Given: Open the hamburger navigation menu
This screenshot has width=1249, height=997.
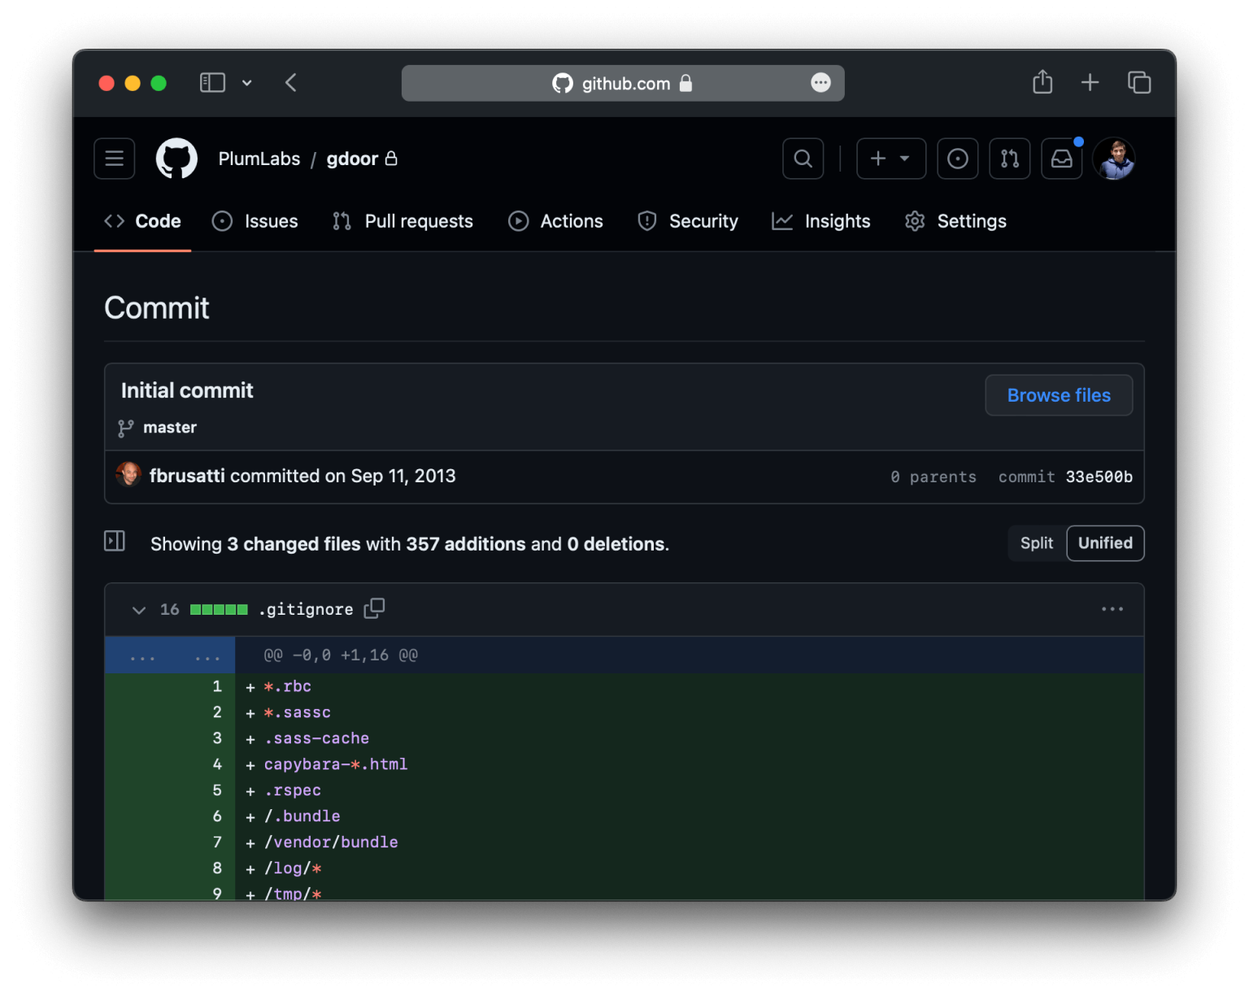Looking at the screenshot, I should [114, 159].
